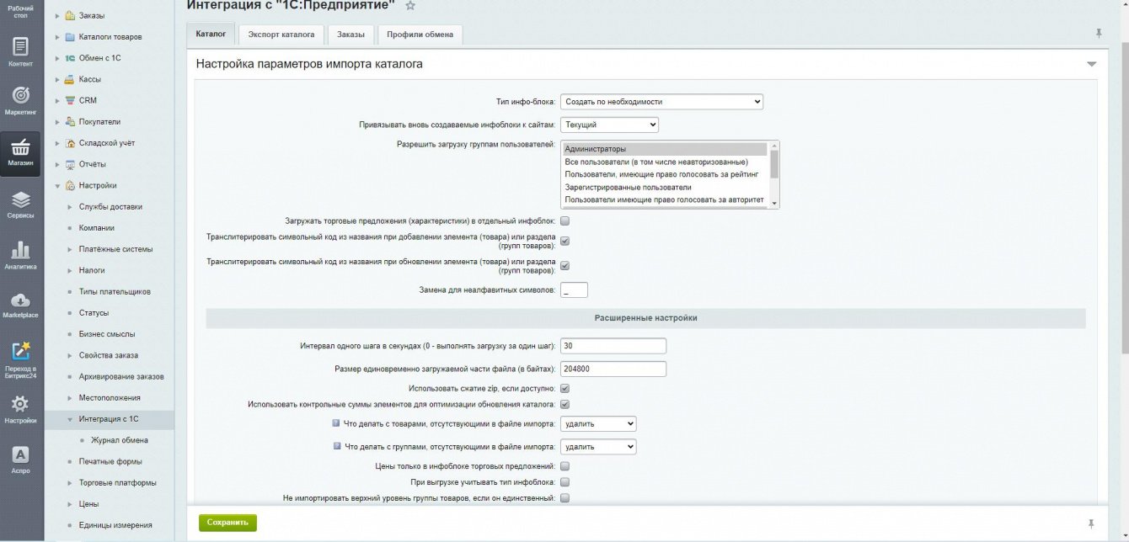This screenshot has width=1129, height=542.
Task: Toggle Цены только в инфоблоке торговых предложений
Action: pyautogui.click(x=565, y=466)
